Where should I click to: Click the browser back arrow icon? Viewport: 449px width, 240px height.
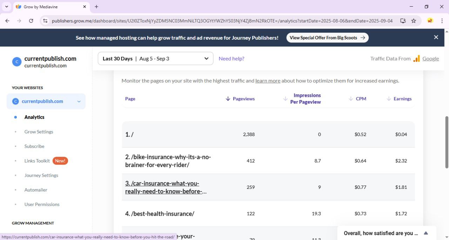[7, 21]
